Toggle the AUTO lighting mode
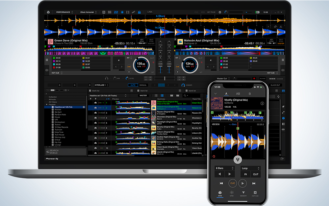Screen dimensions: 329x206 click(x=133, y=85)
